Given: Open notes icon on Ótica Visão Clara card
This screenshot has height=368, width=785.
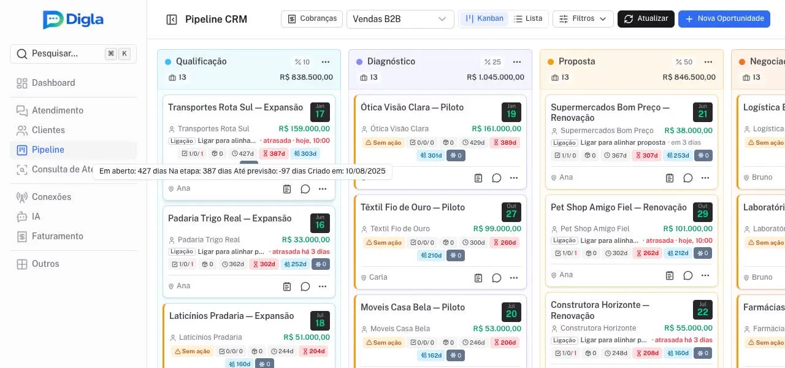Looking at the screenshot, I should coord(478,178).
